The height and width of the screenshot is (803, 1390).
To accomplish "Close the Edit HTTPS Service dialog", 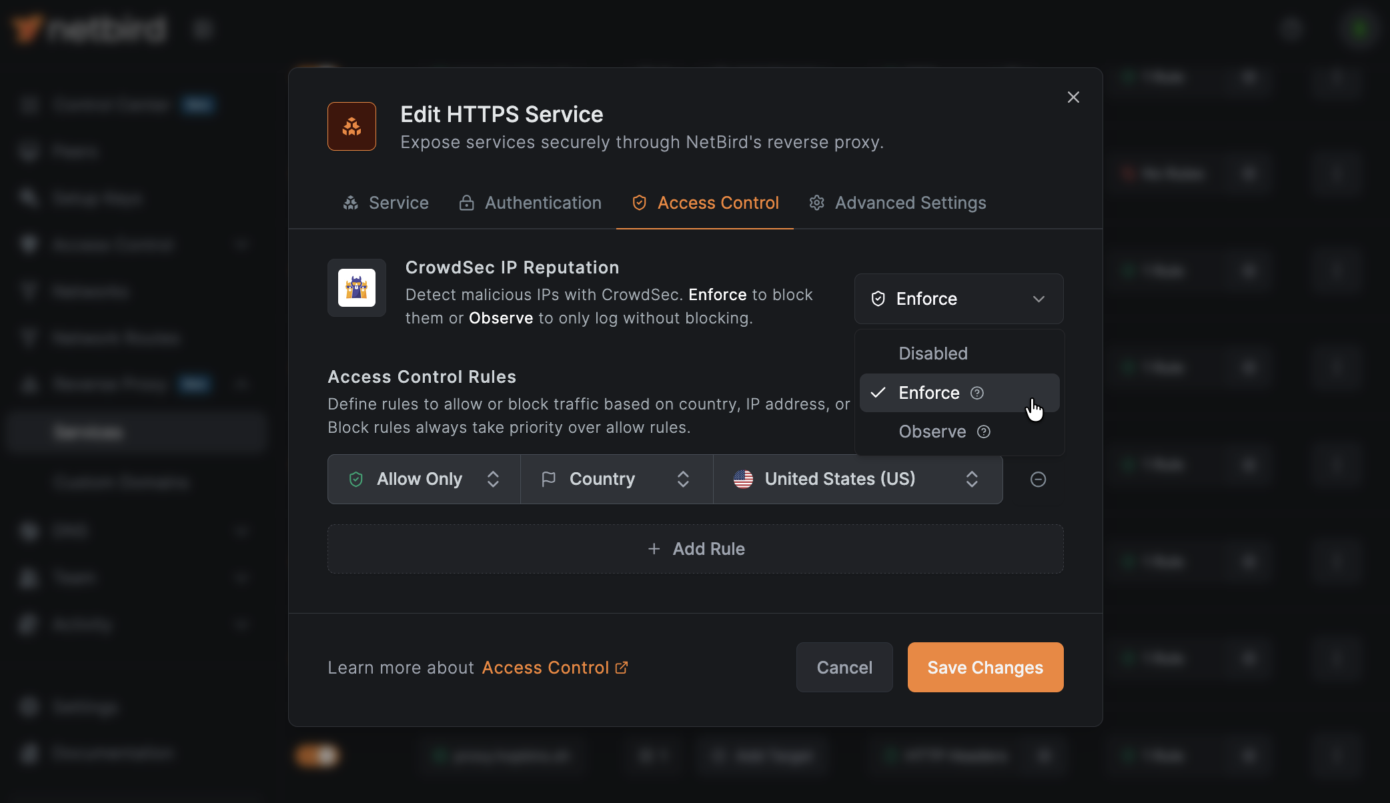I will [1073, 97].
